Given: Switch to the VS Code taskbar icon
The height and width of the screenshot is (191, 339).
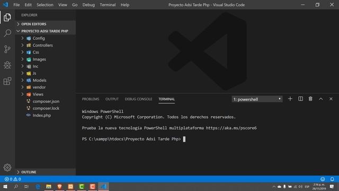Looking at the screenshot, I should click(x=104, y=186).
